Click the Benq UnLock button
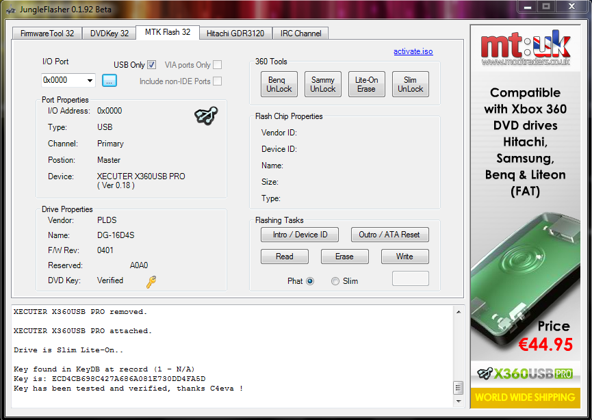 coord(279,84)
